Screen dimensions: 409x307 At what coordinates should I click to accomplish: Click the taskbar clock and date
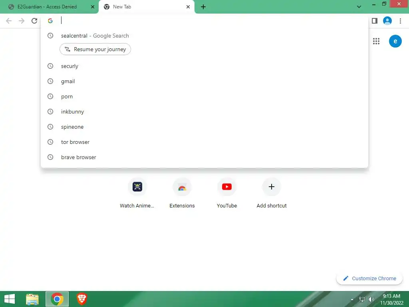tap(391, 299)
